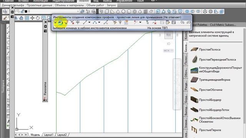Open the МСК coordinate system dropdown
This screenshot has height=138, width=246.
(168, 51)
